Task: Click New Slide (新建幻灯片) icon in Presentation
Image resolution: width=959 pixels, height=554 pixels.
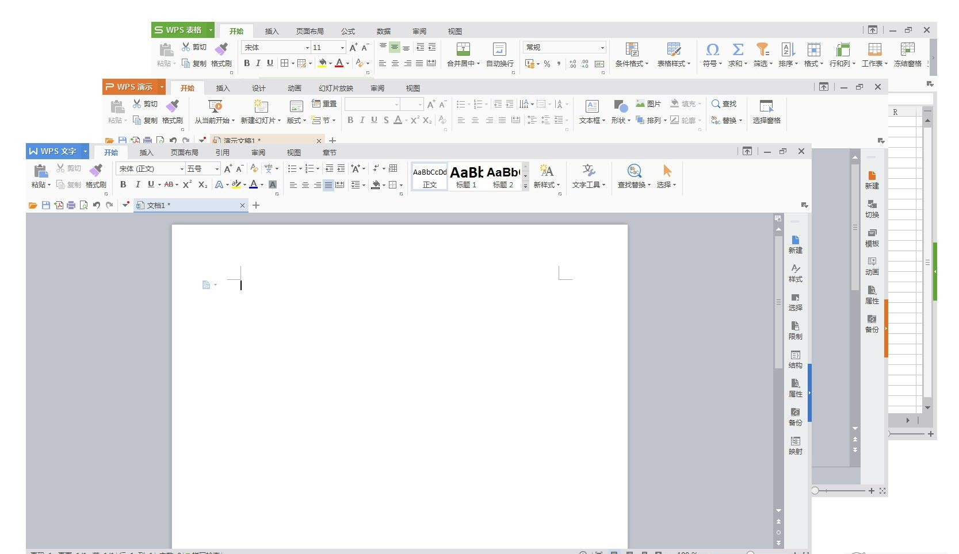Action: coord(261,106)
